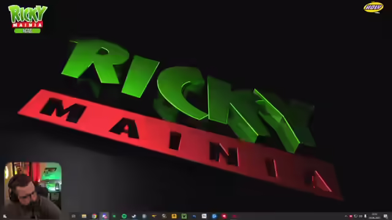This screenshot has height=220, width=392.
Task: Open the dark red last taskbar app
Action: [x=234, y=216]
